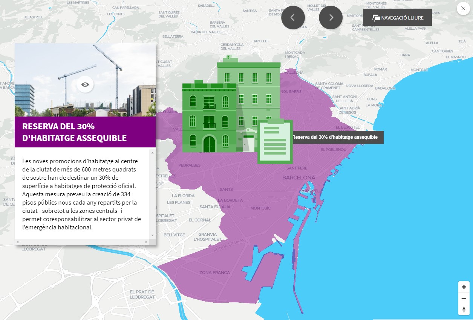Close the story map overlay
Viewport: 473px width, 320px height.
pos(463,9)
